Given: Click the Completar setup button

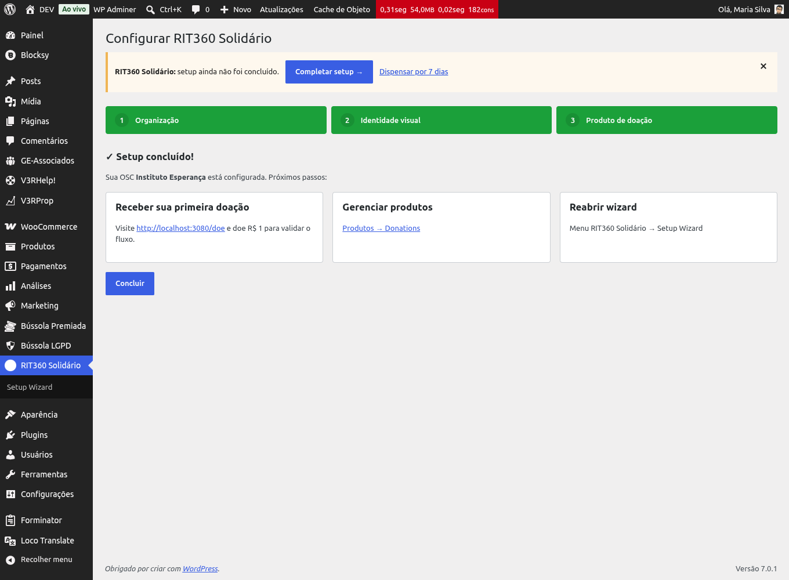Looking at the screenshot, I should [x=329, y=72].
